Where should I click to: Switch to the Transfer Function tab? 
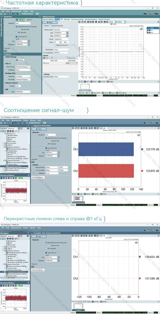tap(104, 19)
